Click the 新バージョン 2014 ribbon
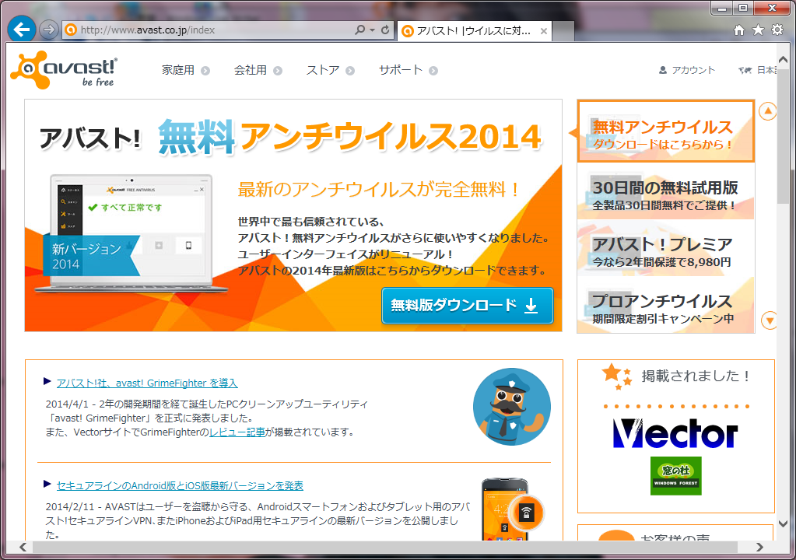Viewport: 796px width, 560px height. coord(91,256)
